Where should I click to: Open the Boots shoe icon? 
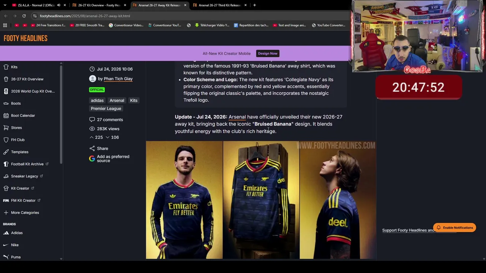[x=6, y=104]
